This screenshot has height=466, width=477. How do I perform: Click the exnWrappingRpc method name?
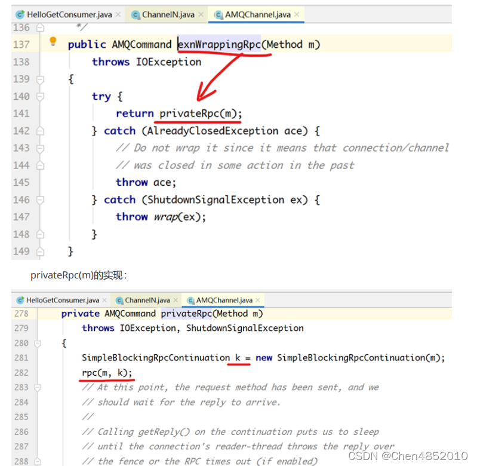coord(219,44)
